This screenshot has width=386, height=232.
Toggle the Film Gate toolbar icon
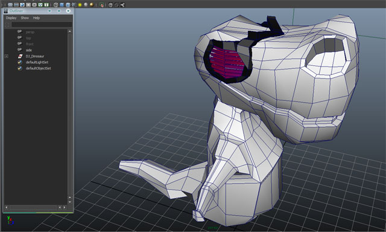pos(16,5)
